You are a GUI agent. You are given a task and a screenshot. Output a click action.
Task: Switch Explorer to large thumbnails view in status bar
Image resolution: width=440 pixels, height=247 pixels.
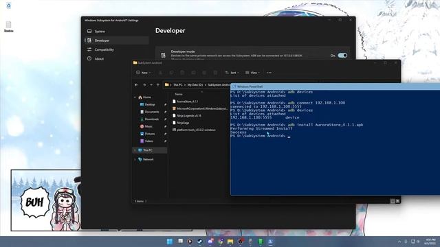click(397, 201)
